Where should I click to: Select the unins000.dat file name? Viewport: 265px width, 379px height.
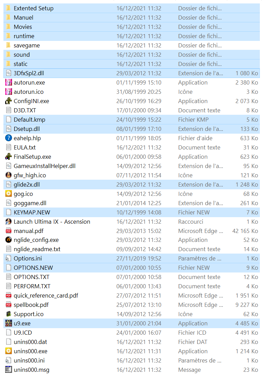31,342
